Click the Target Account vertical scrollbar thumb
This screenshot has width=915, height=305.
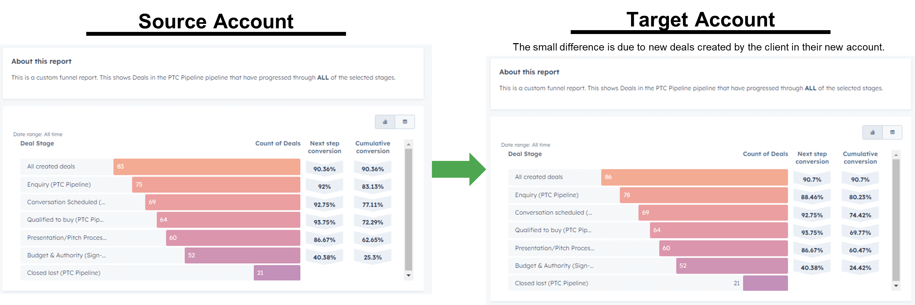click(x=896, y=220)
